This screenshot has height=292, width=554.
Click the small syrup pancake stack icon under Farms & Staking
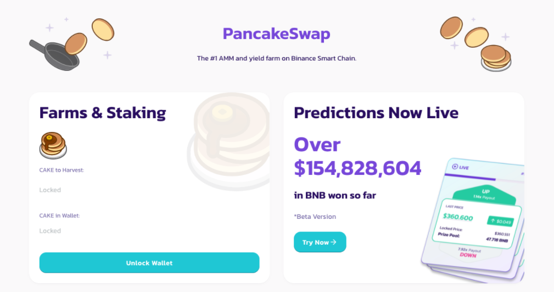click(x=53, y=145)
